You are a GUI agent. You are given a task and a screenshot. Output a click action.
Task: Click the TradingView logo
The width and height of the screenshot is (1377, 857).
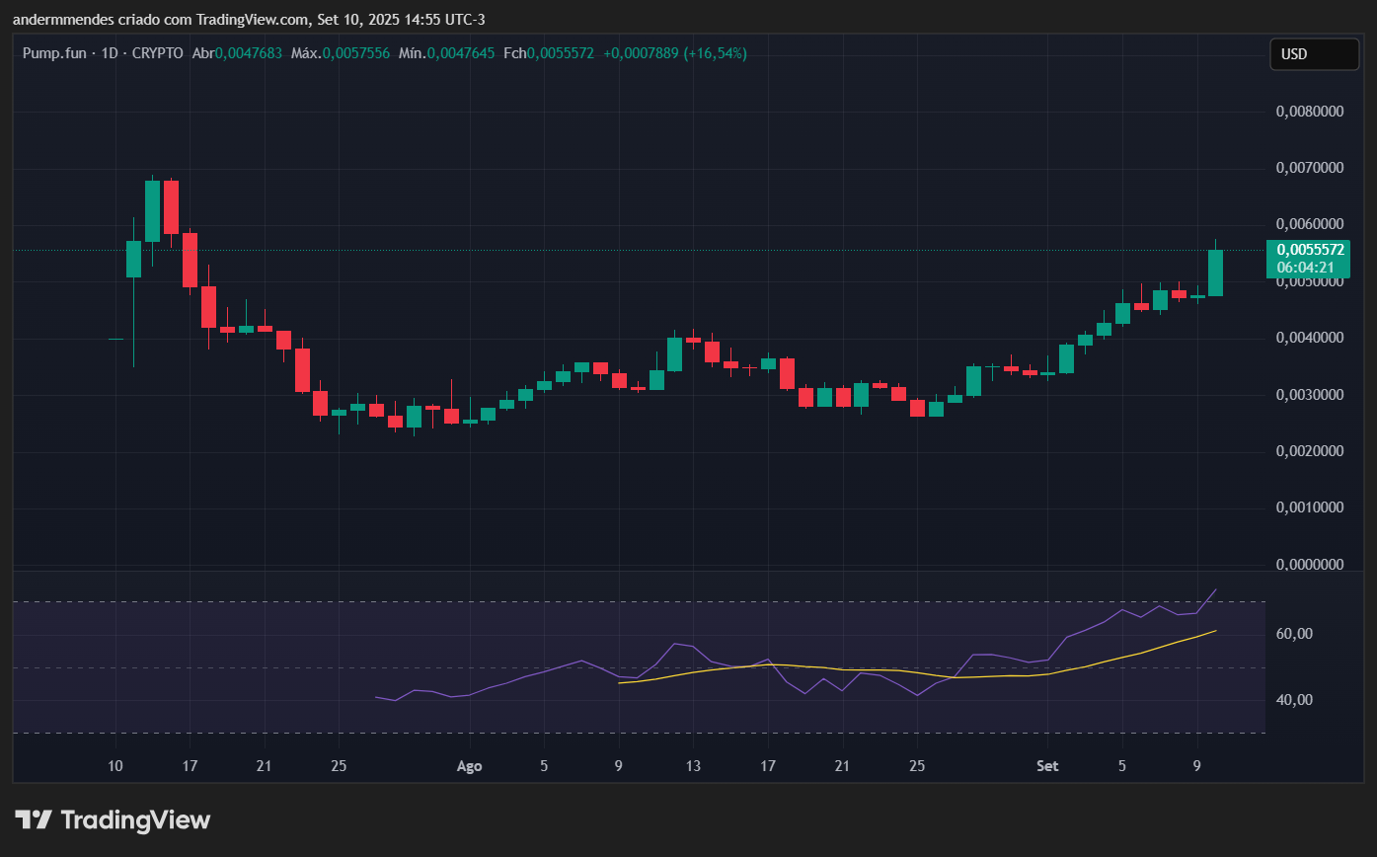tap(113, 819)
